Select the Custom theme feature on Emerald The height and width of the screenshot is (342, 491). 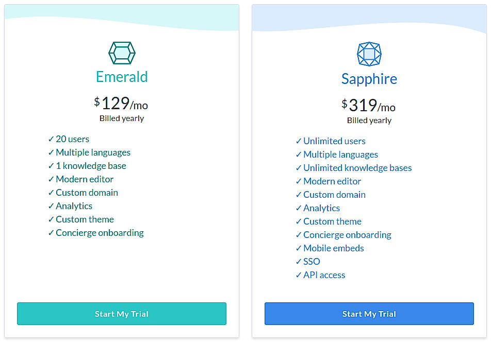[85, 219]
